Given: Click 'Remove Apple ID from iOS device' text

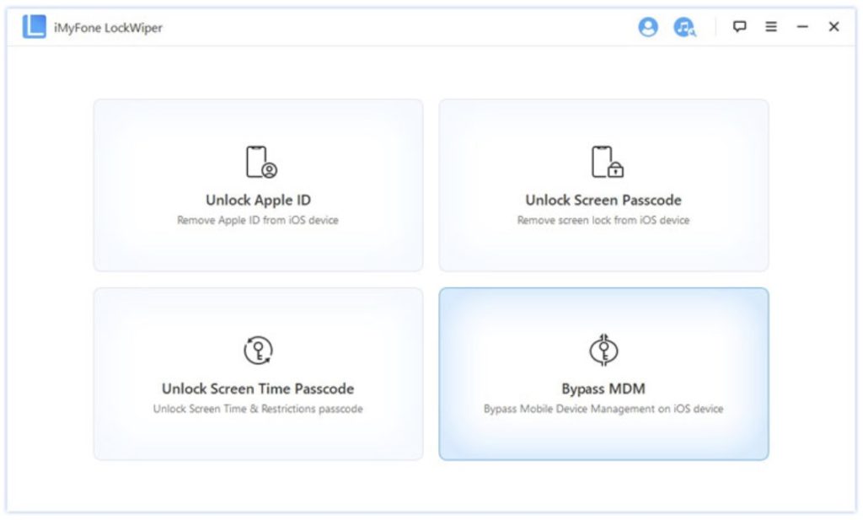Looking at the screenshot, I should pyautogui.click(x=258, y=220).
